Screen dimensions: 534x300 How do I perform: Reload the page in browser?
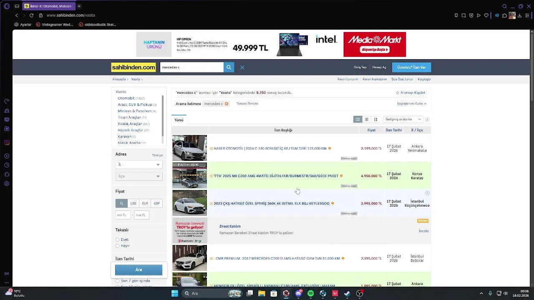31,15
